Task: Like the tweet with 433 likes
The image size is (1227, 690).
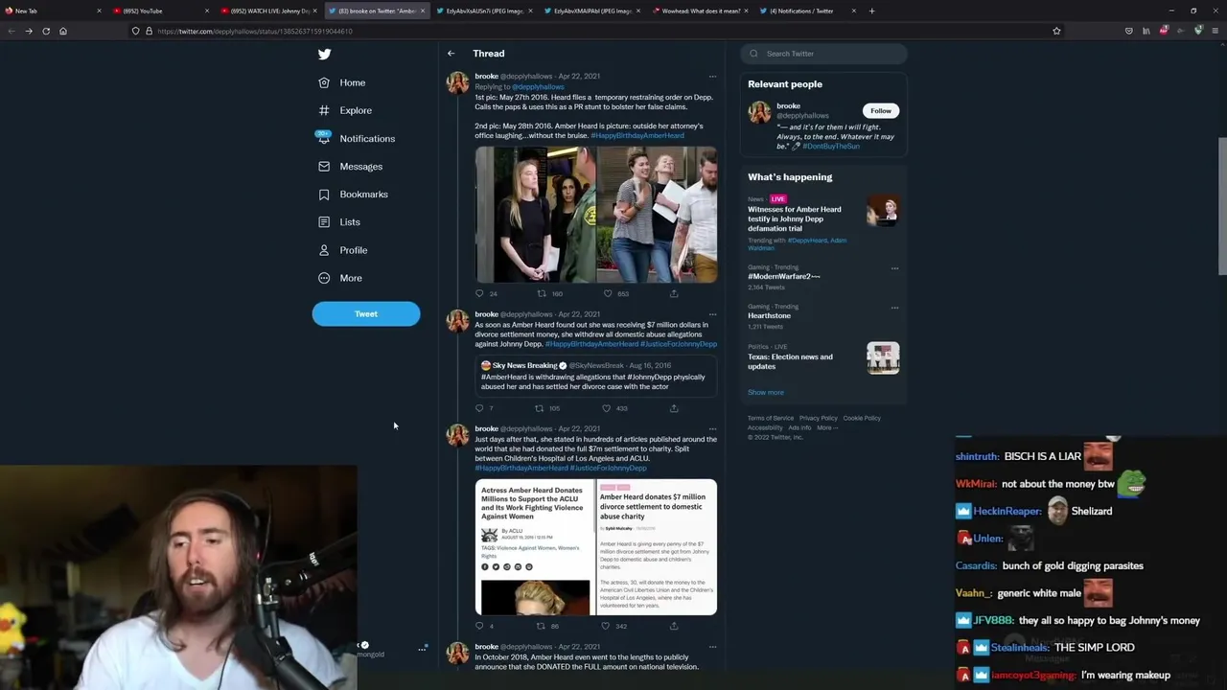Action: pos(606,408)
